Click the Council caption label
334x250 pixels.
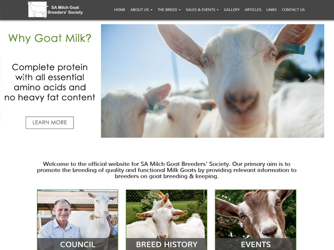pos(78,245)
